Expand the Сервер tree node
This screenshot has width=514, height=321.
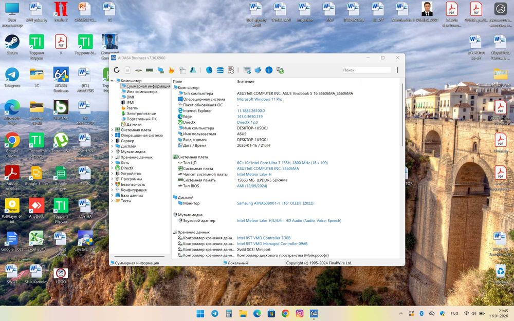(112, 141)
